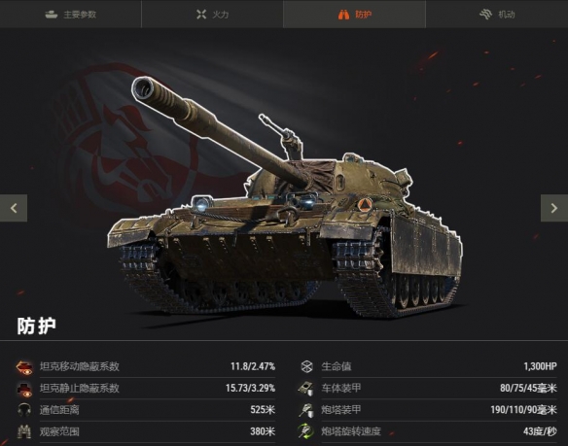568x446 pixels.
Task: Open the 主要参数 tab
Action: click(x=70, y=15)
